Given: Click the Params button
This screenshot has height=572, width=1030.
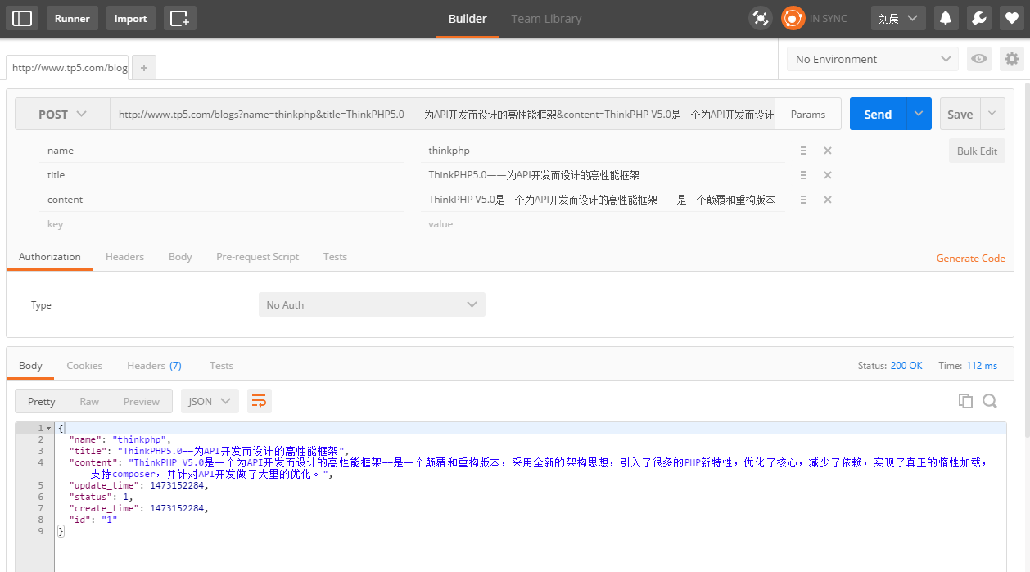Looking at the screenshot, I should point(808,115).
